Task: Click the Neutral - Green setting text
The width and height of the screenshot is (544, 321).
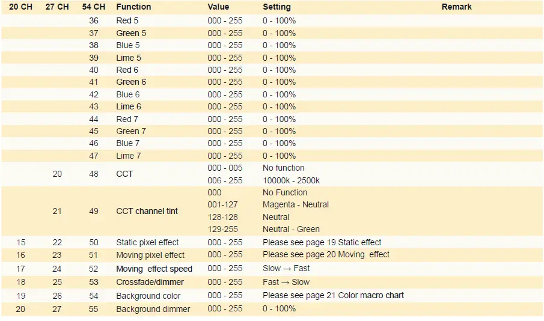Action: point(291,229)
